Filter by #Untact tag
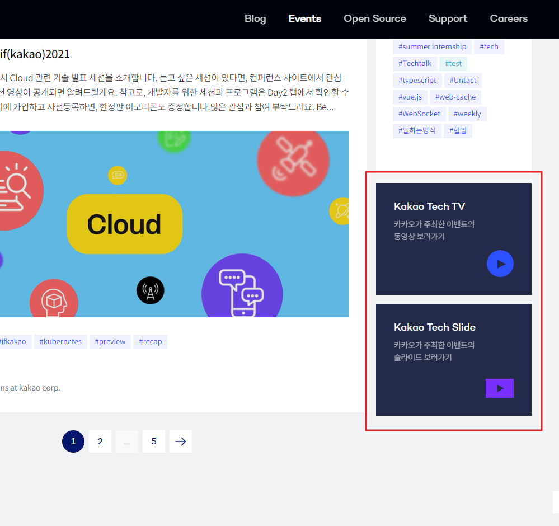The image size is (559, 526). [x=463, y=80]
